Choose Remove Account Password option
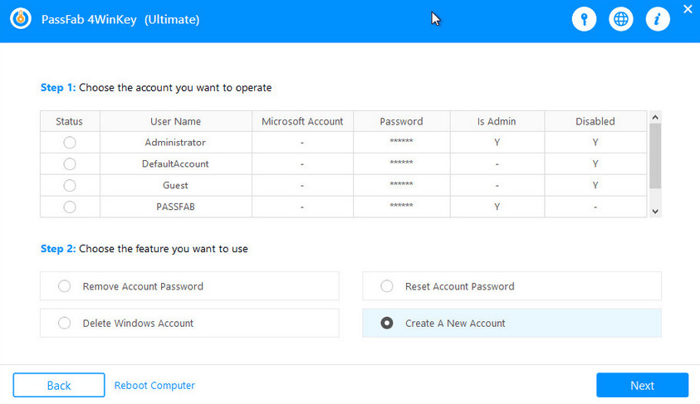 tap(65, 286)
